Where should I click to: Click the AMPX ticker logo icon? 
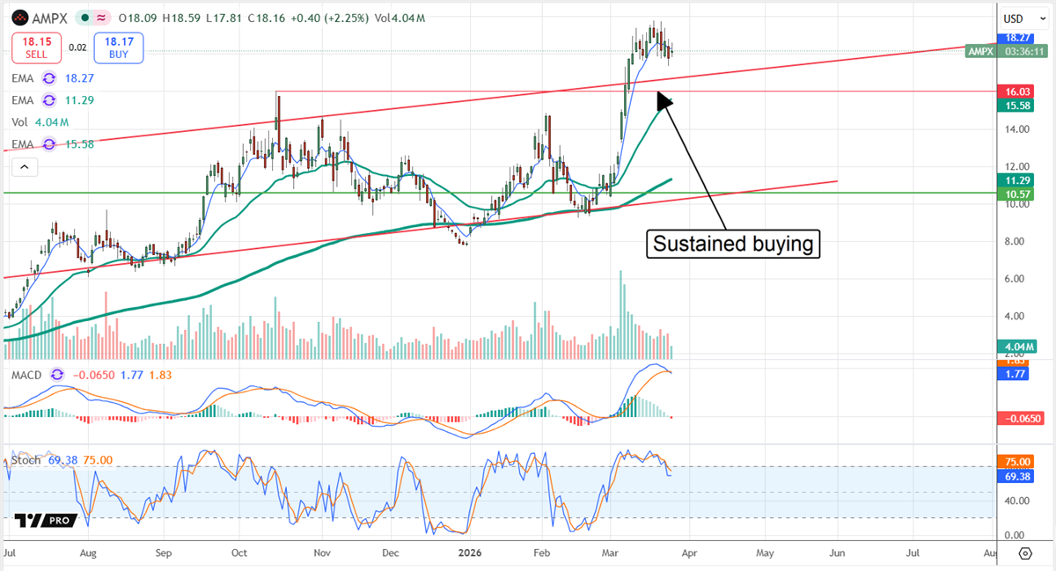tap(21, 18)
